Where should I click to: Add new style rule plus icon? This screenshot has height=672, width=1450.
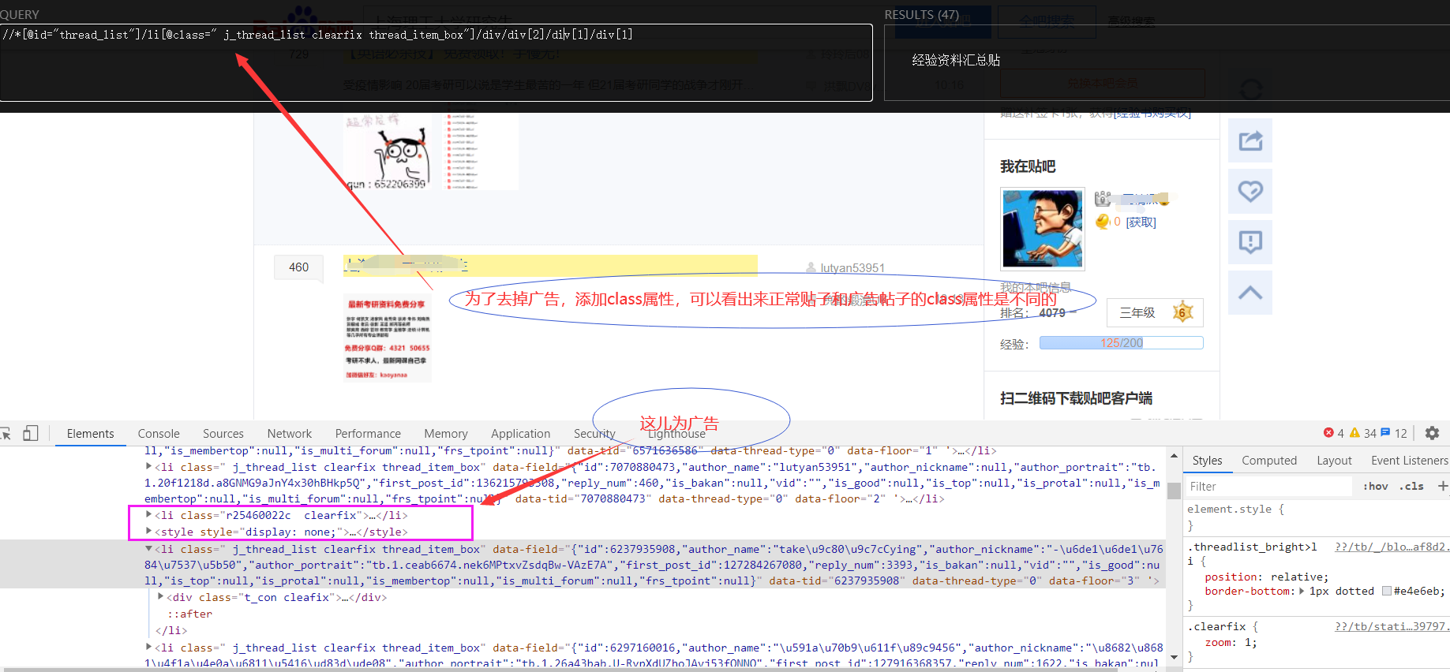click(x=1442, y=486)
